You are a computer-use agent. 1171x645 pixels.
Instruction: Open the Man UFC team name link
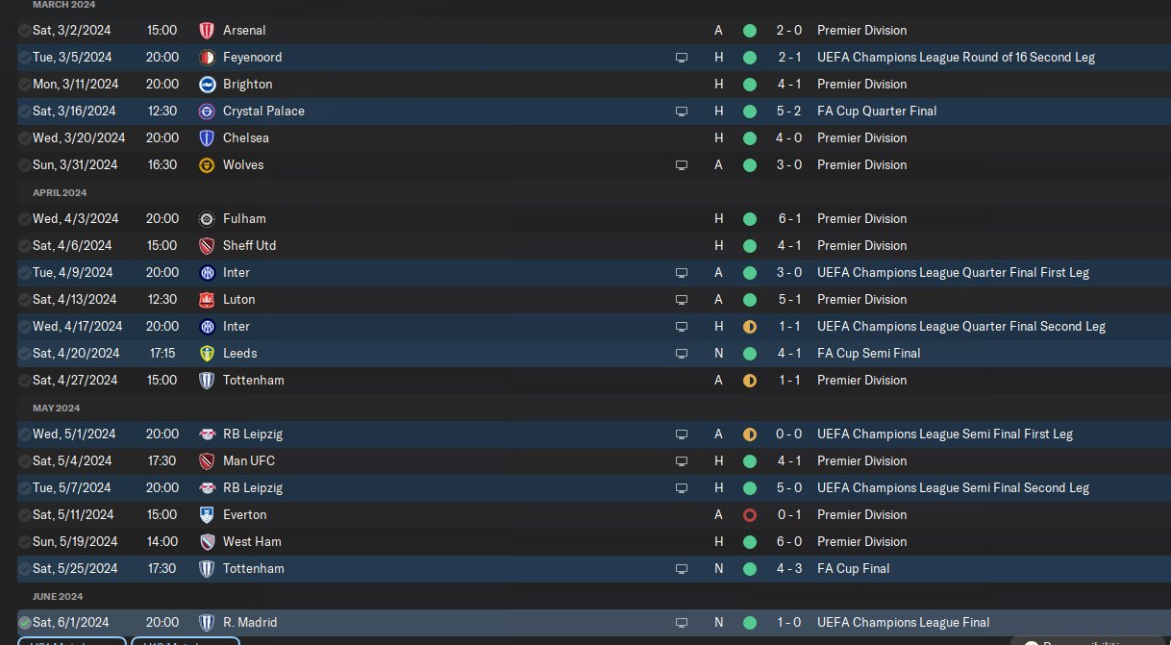tap(249, 461)
